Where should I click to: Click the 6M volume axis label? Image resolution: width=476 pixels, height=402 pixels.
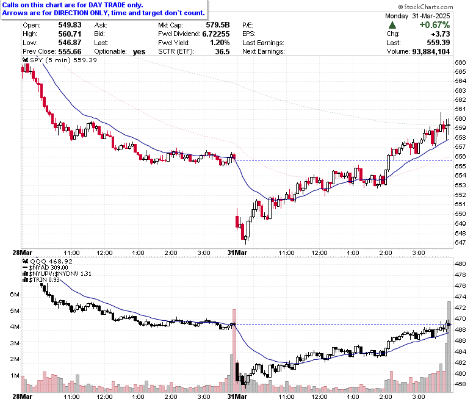(x=15, y=294)
